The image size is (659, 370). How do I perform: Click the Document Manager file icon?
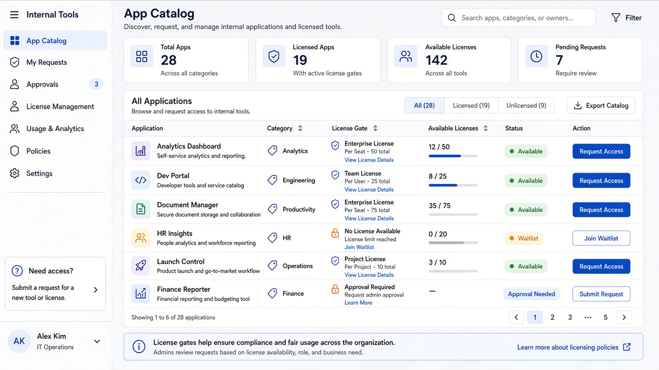tap(141, 209)
